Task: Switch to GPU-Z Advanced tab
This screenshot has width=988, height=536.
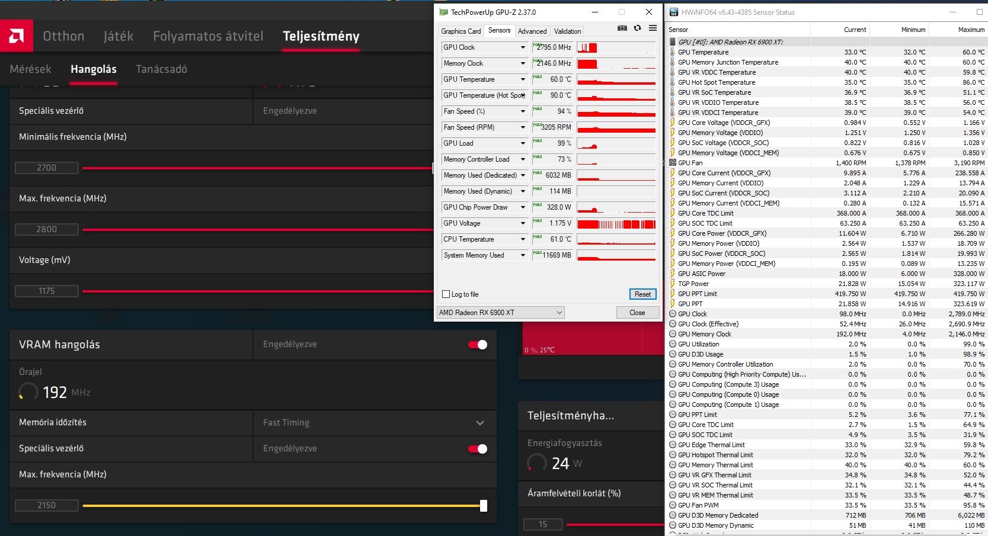Action: [x=532, y=31]
